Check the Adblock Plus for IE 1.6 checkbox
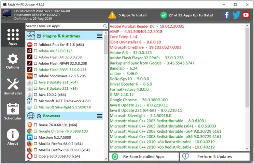 [x=36, y=45]
